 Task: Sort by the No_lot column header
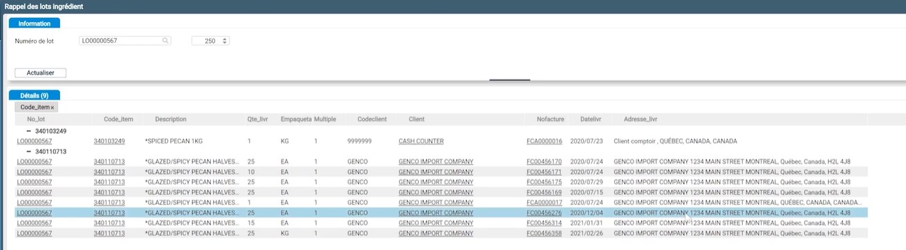[35, 119]
